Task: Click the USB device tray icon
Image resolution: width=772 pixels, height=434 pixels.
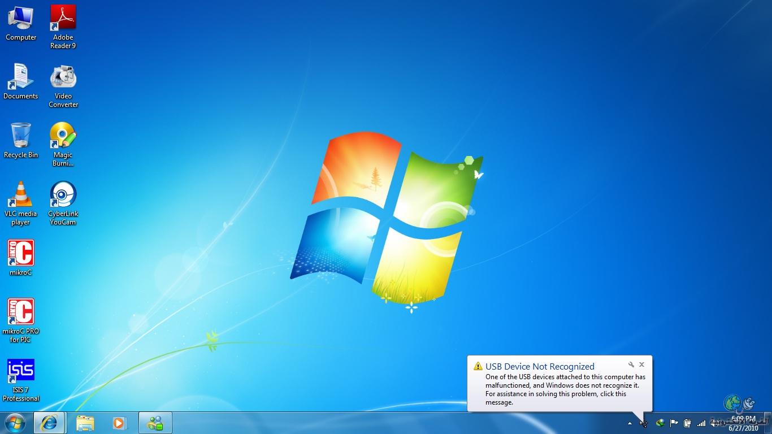Action: click(644, 423)
